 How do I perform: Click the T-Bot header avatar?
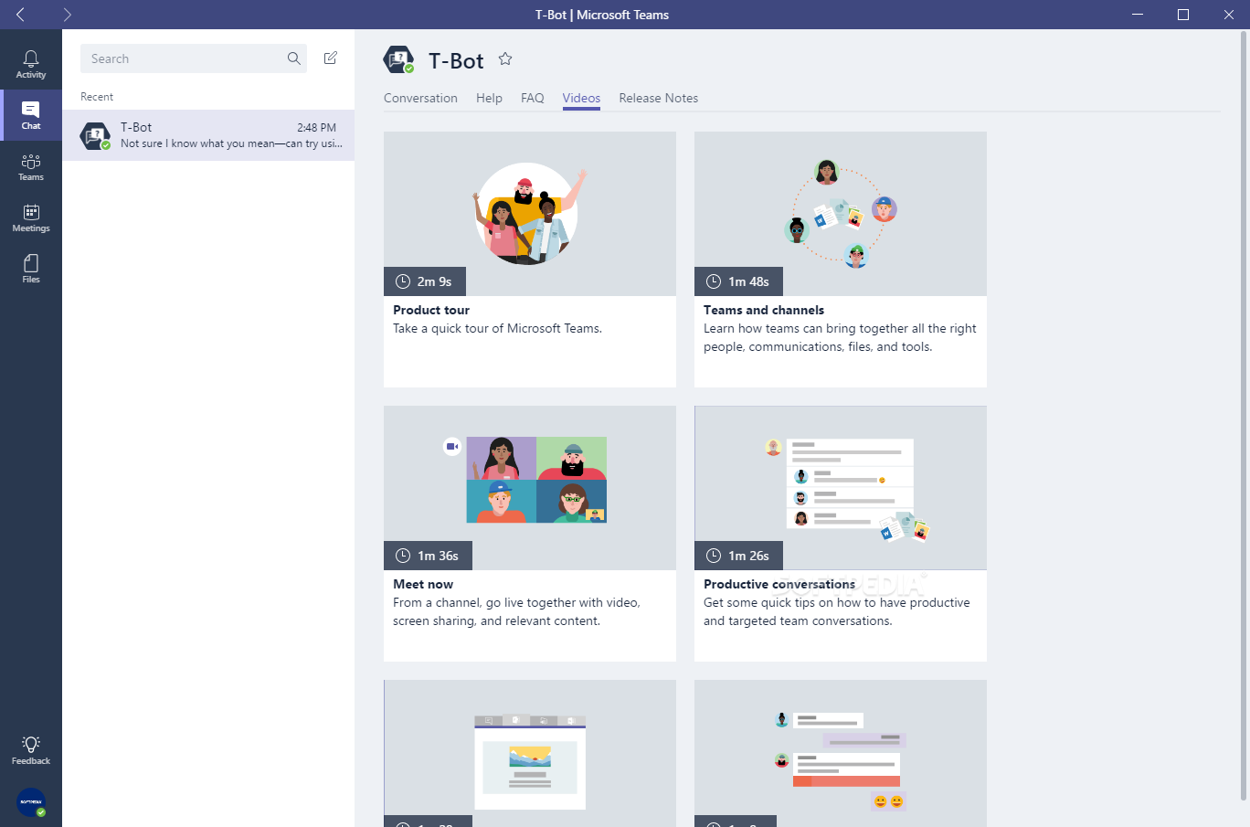[x=398, y=59]
